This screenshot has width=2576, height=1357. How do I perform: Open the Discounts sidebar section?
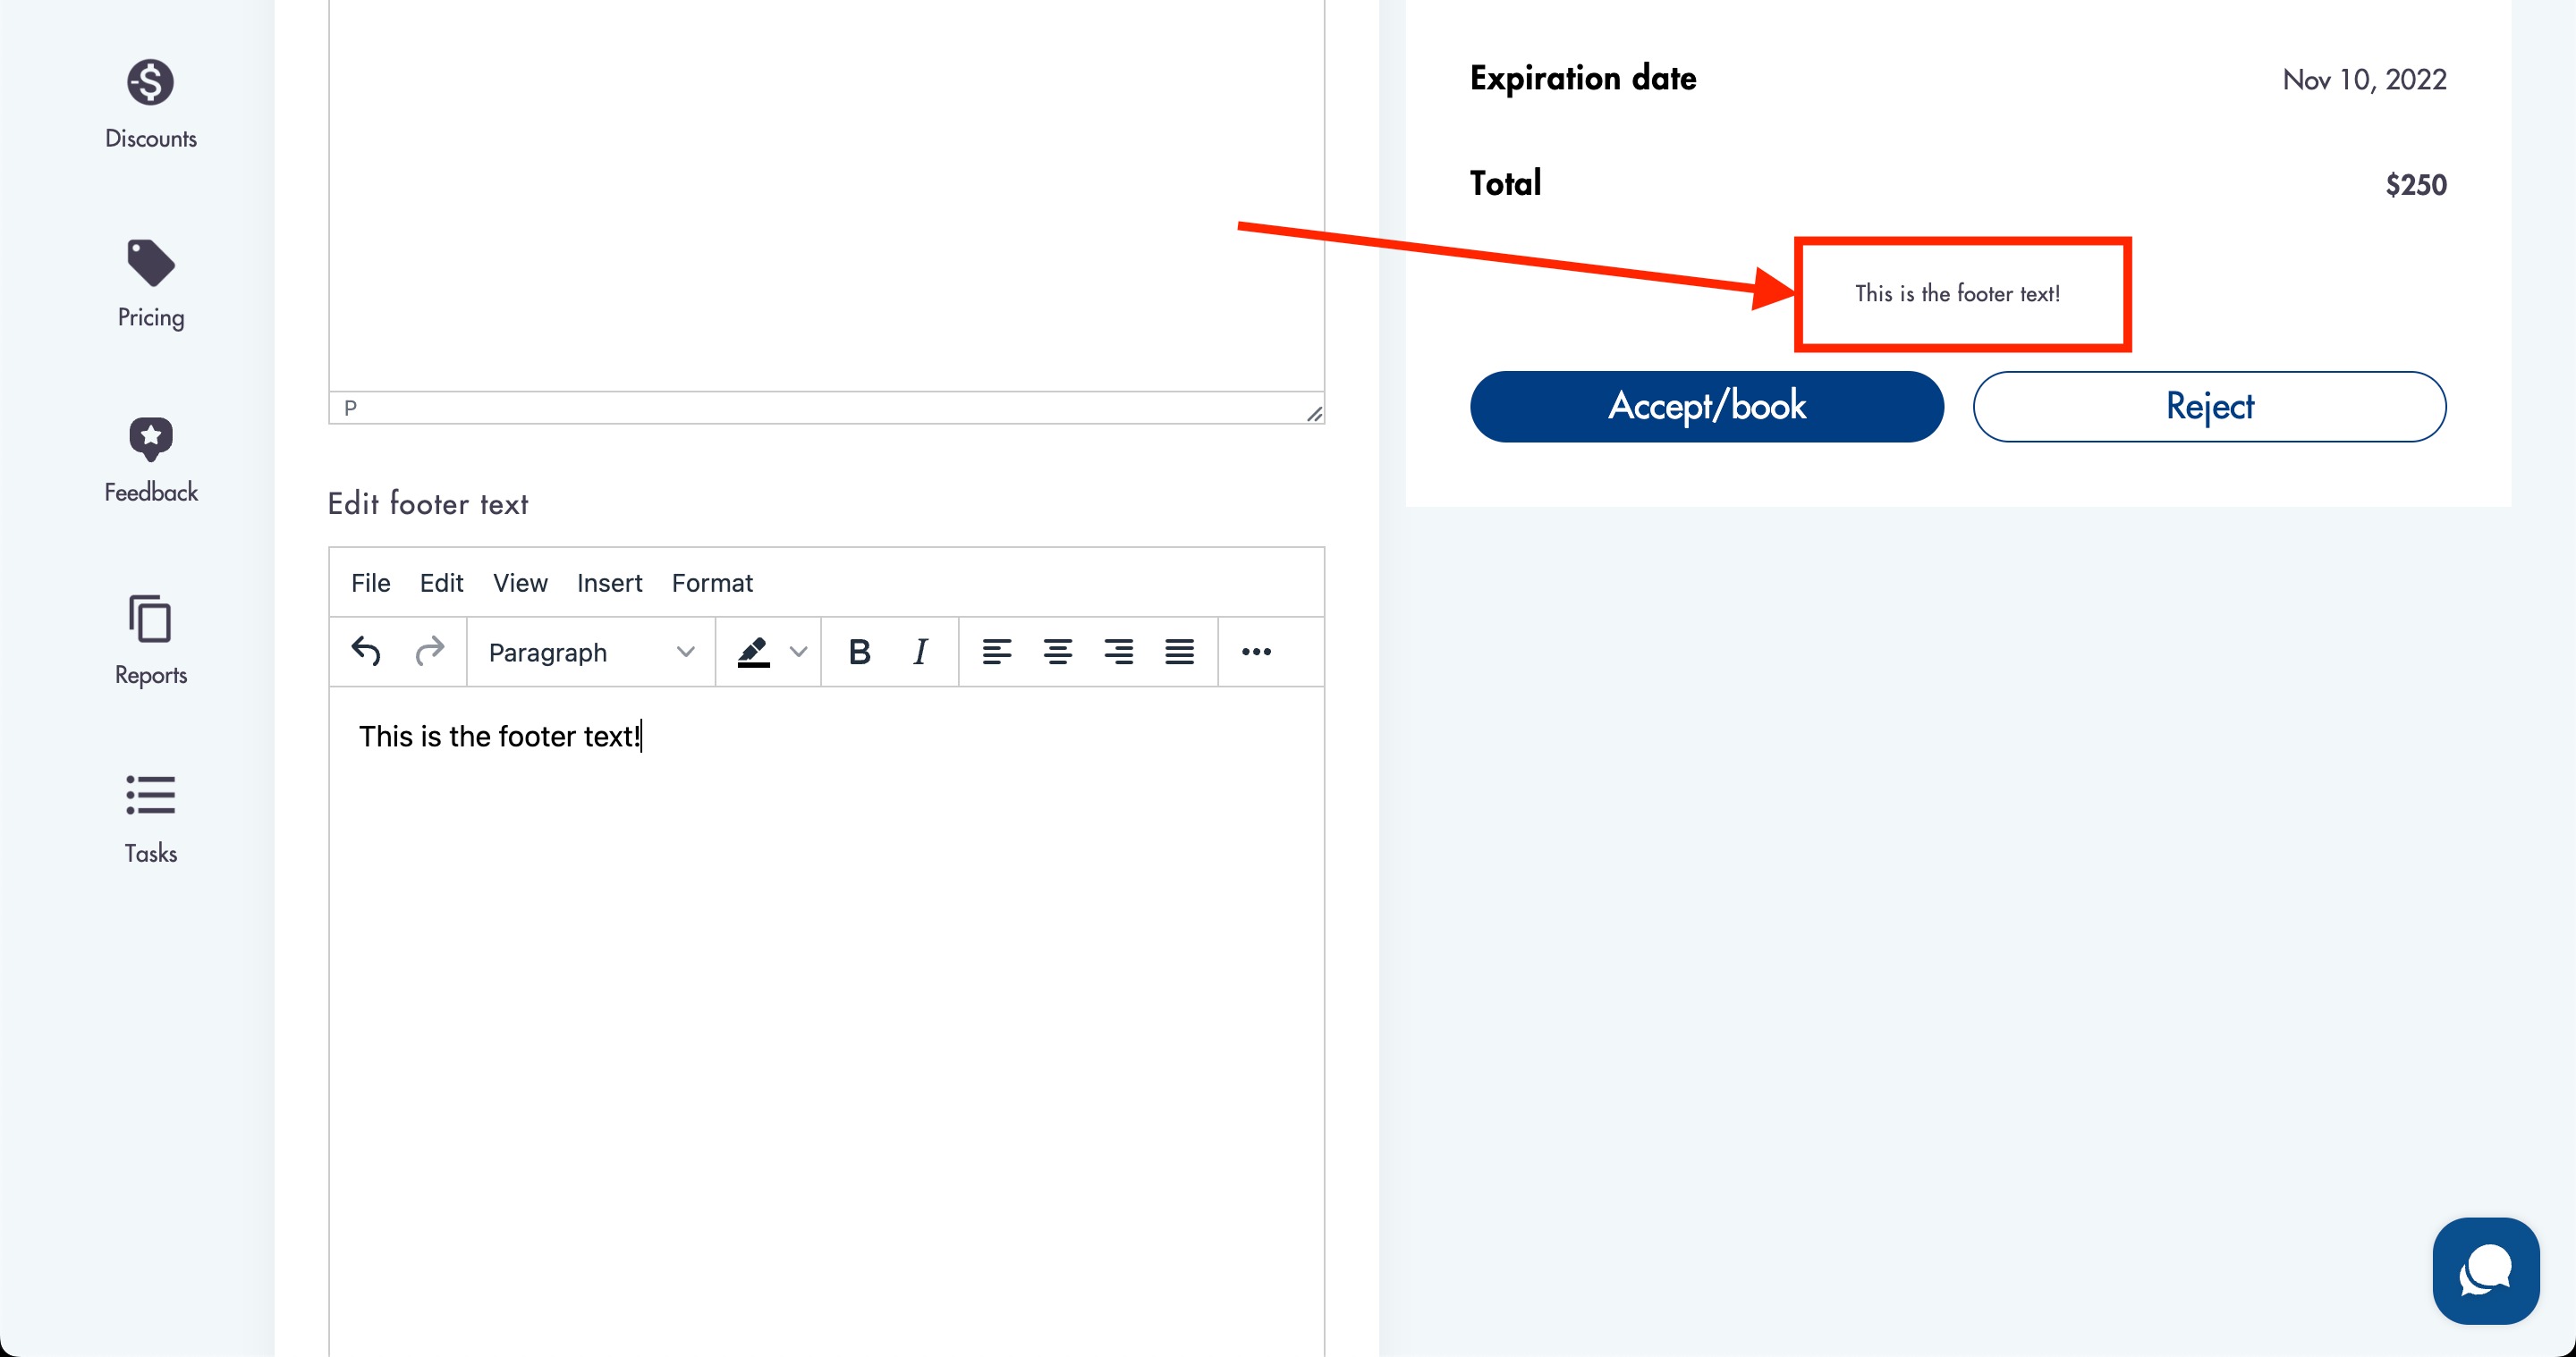[x=150, y=104]
